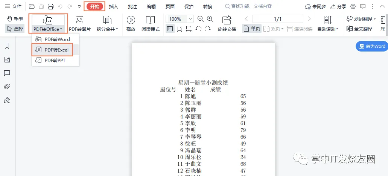Choose the PDF转Word menu option
The height and width of the screenshot is (176, 388).
click(56, 39)
